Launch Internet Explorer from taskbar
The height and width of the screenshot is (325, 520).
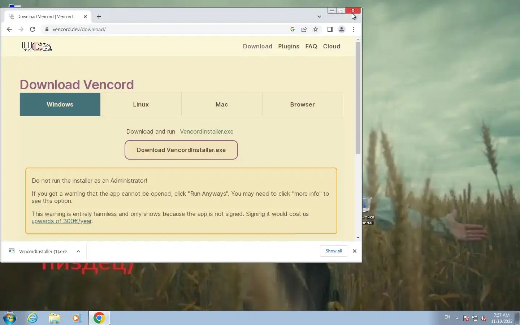pyautogui.click(x=32, y=318)
